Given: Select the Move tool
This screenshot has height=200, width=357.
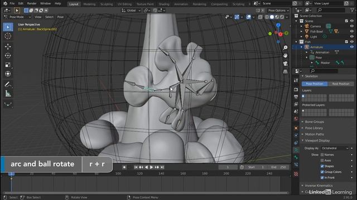Looking at the screenshot, I should click(x=8, y=47).
